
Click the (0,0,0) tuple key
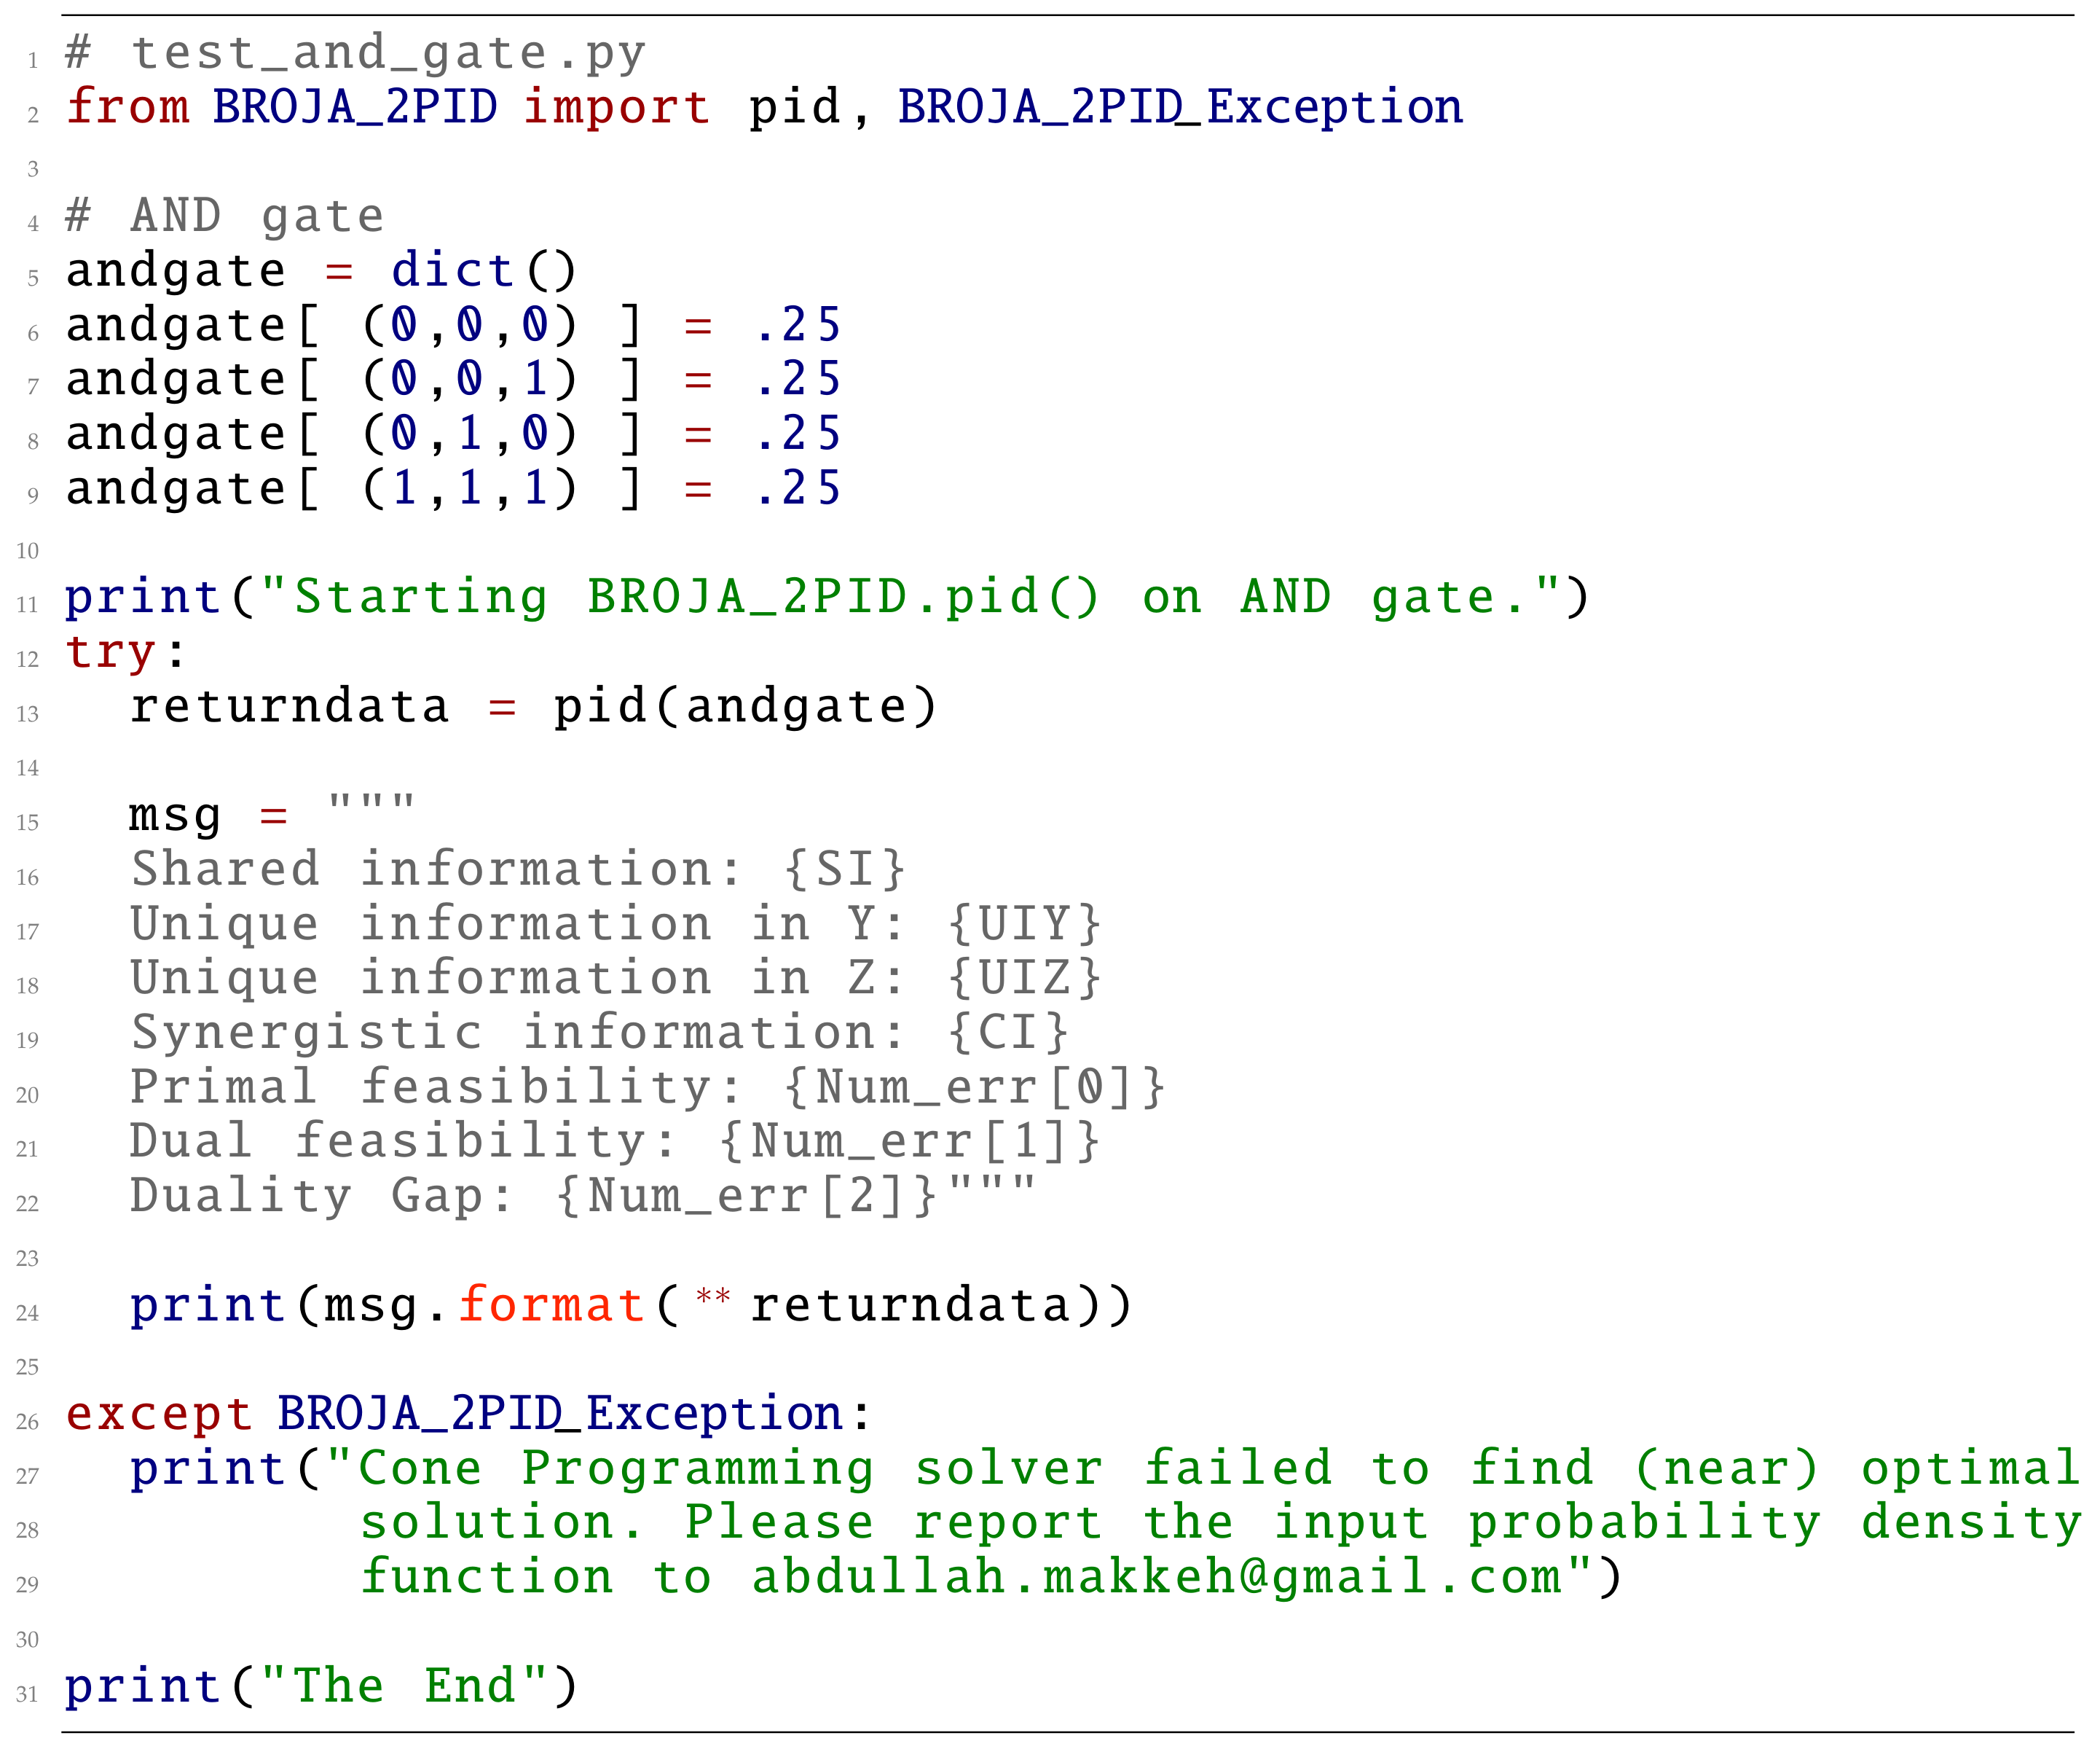[469, 324]
